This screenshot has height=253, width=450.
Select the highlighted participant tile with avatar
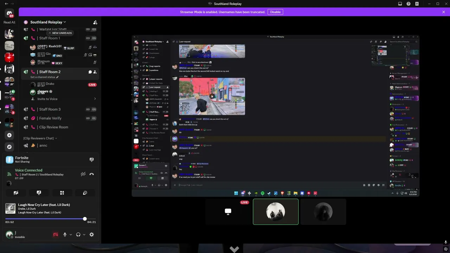pos(276,212)
